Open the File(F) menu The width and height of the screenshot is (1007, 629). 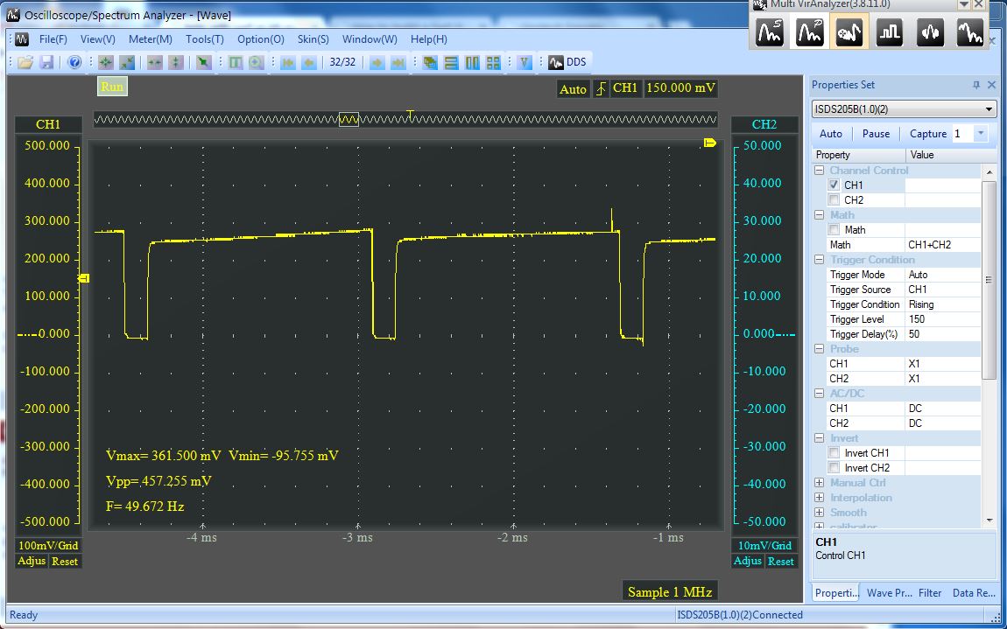(x=53, y=39)
